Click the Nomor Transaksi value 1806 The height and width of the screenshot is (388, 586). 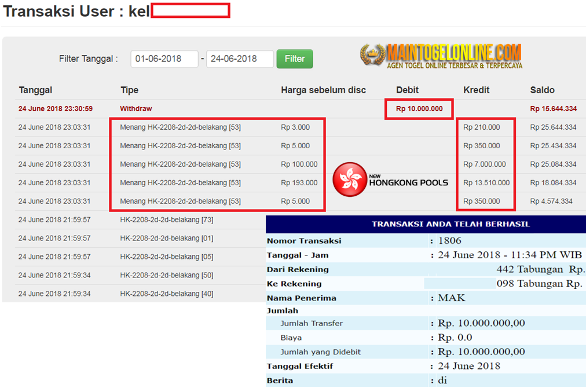pyautogui.click(x=449, y=240)
